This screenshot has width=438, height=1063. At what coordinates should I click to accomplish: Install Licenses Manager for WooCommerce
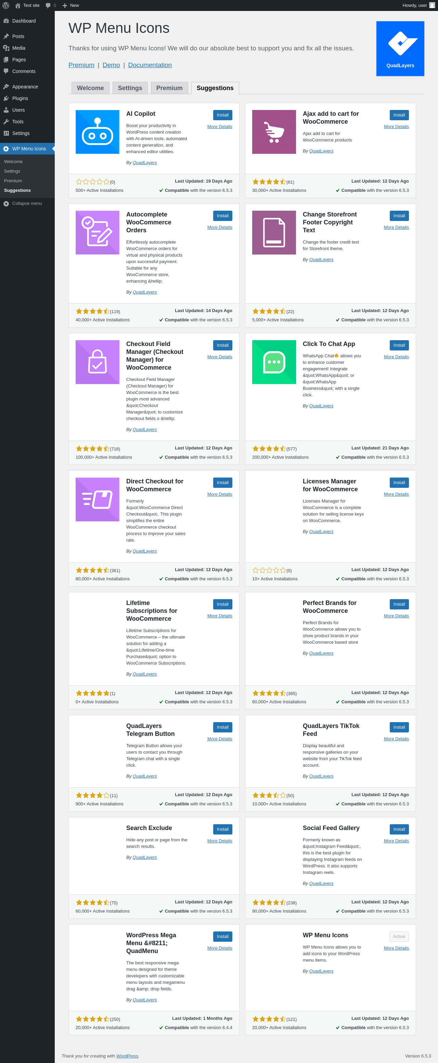coord(399,483)
